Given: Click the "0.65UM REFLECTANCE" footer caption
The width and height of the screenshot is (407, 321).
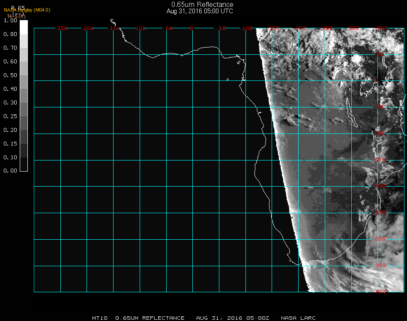Looking at the screenshot, I should coord(150,318).
